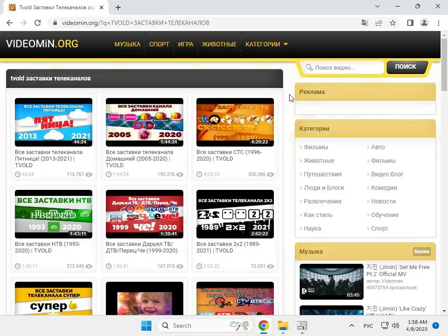The width and height of the screenshot is (448, 336).
Task: Open the Новости category link
Action: tap(383, 201)
